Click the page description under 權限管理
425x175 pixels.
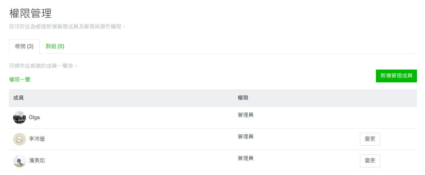(67, 27)
